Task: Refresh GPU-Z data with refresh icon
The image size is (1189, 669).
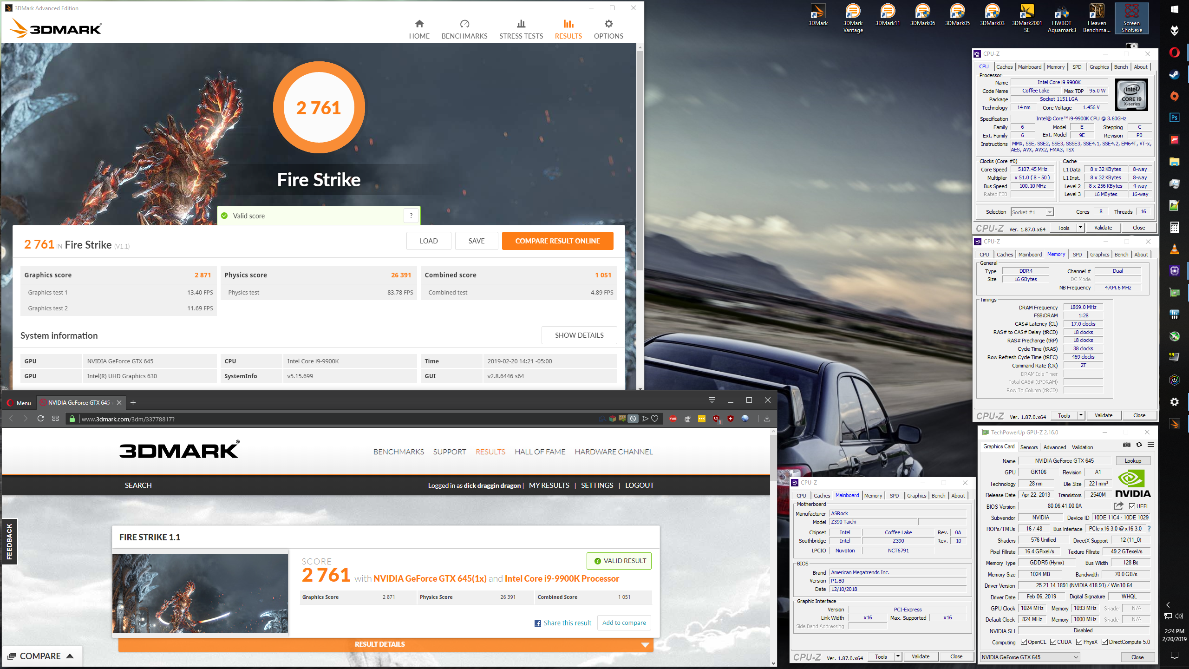Action: [1139, 445]
